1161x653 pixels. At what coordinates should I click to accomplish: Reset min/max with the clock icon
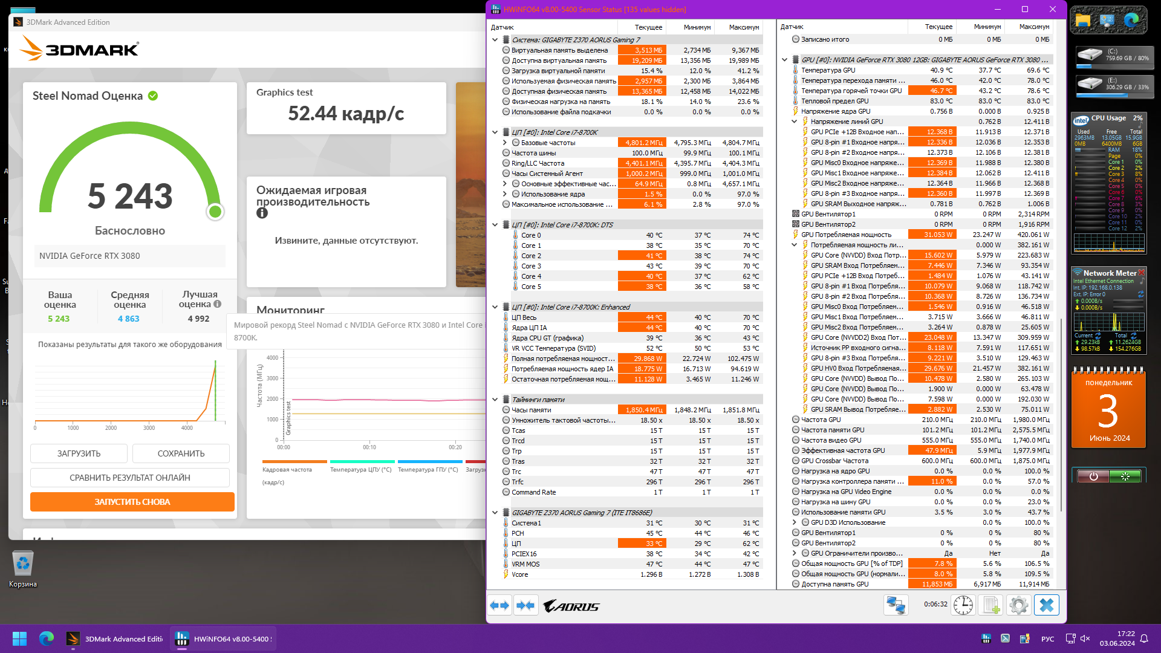pyautogui.click(x=963, y=605)
